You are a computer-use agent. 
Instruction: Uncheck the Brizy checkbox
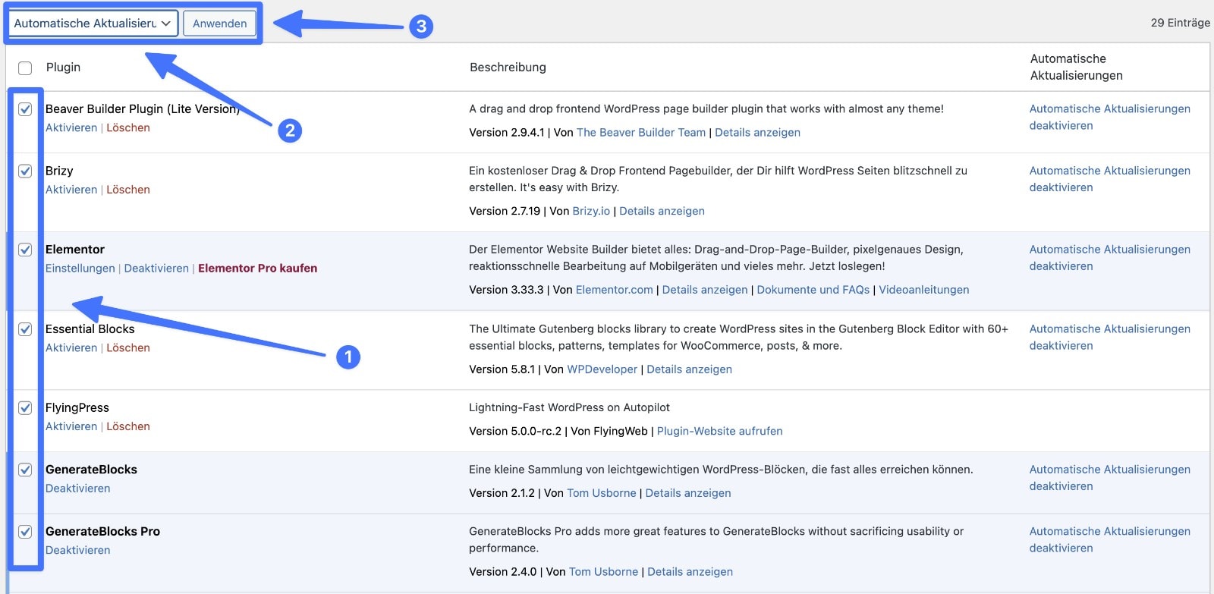tap(25, 171)
